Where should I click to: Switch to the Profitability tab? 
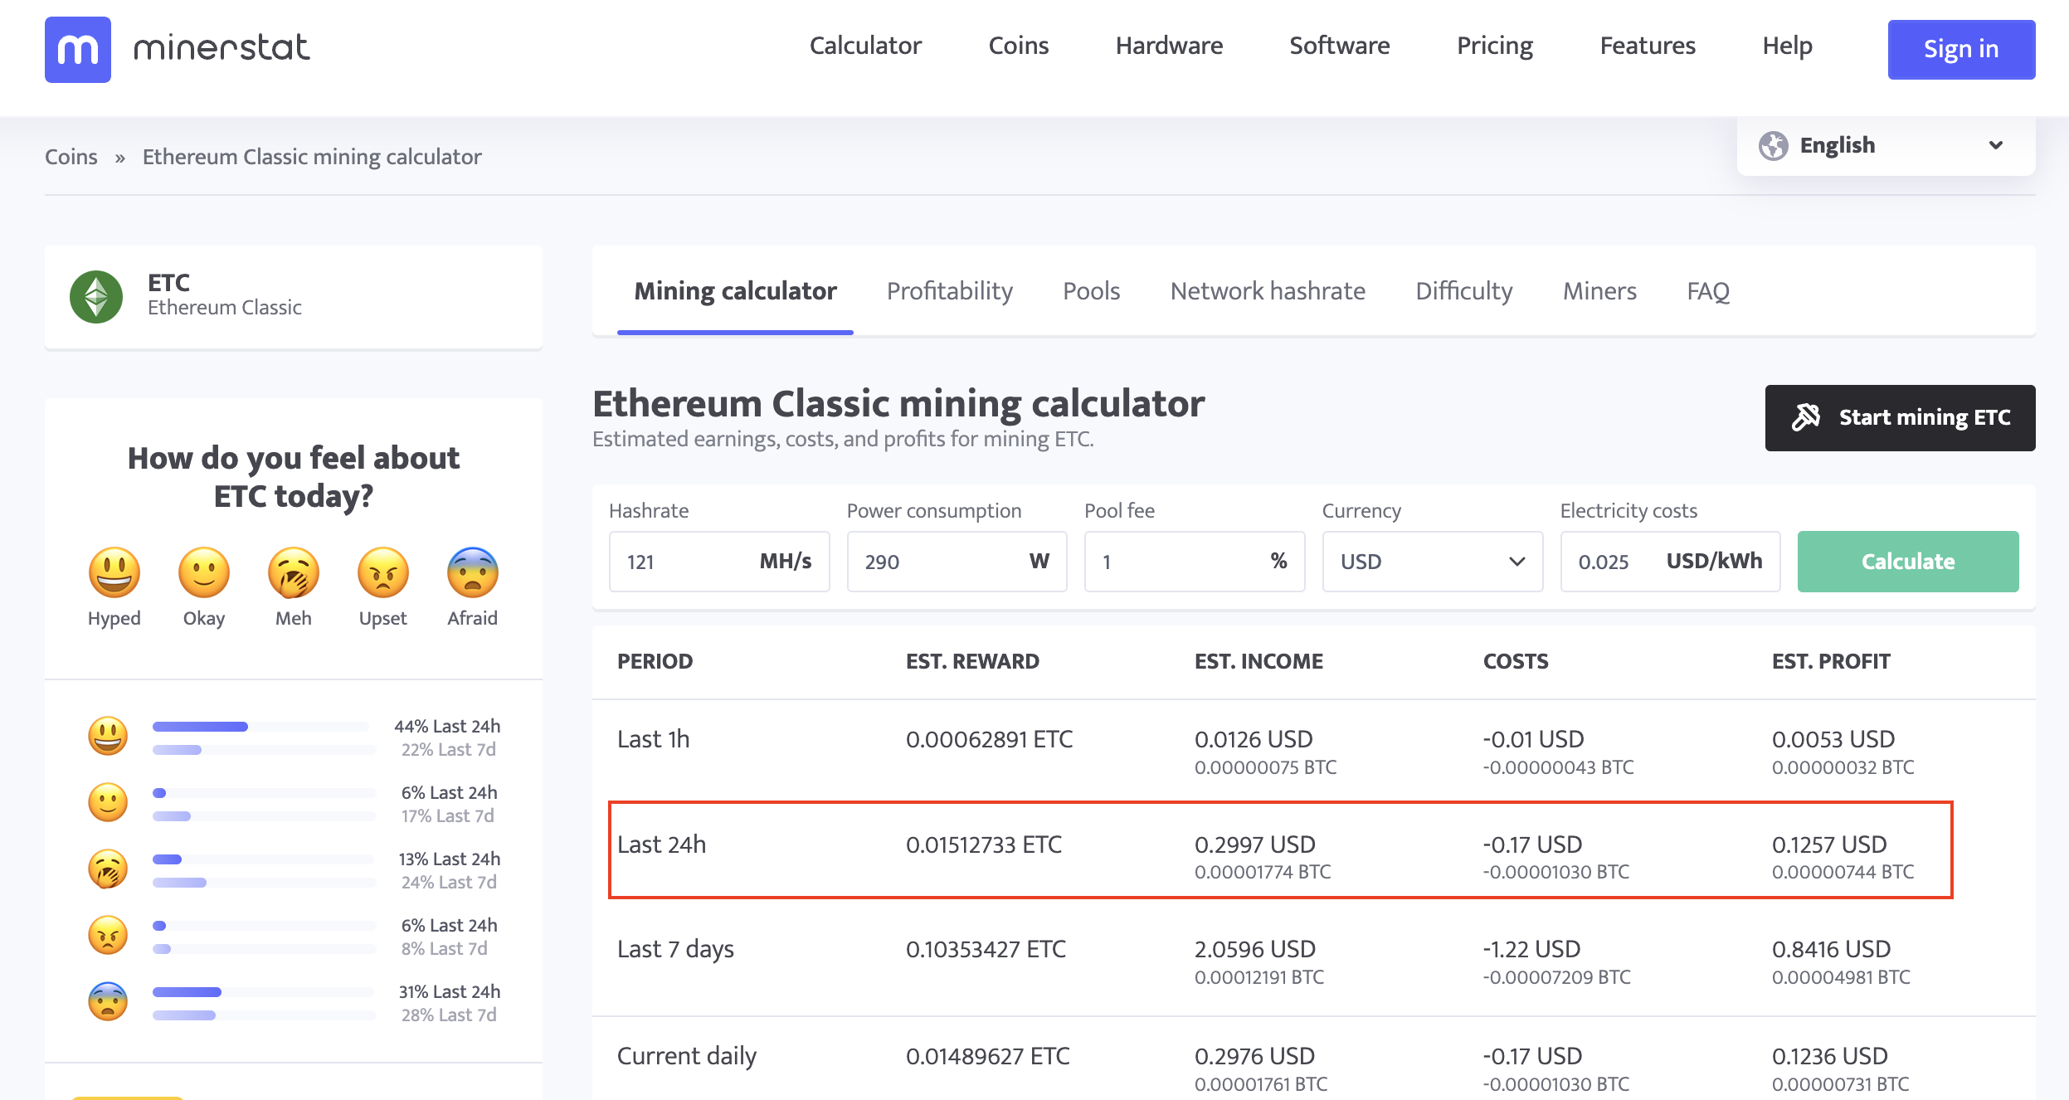(949, 290)
